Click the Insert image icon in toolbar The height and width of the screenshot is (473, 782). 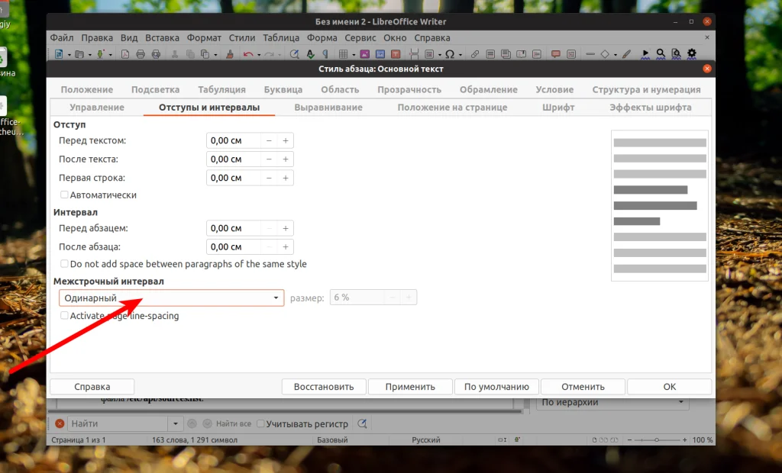pos(364,54)
